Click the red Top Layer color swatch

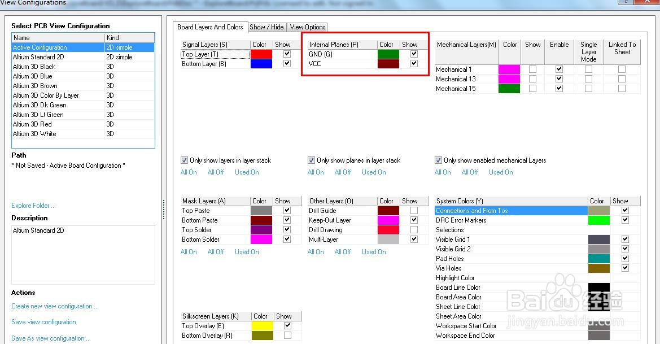(x=261, y=54)
